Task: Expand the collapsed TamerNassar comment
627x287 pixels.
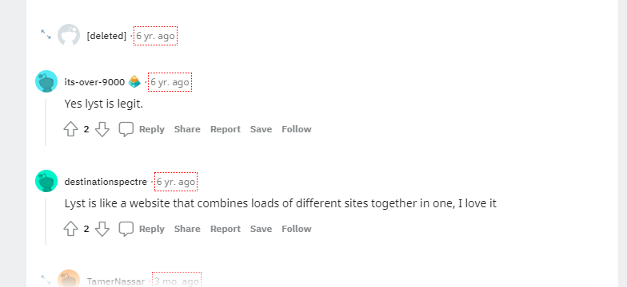Action: point(46,279)
